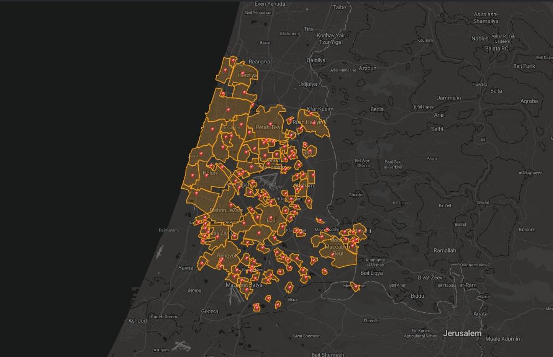Click the Rosh HaAyin label
This screenshot has width=553, height=357.
[307, 122]
